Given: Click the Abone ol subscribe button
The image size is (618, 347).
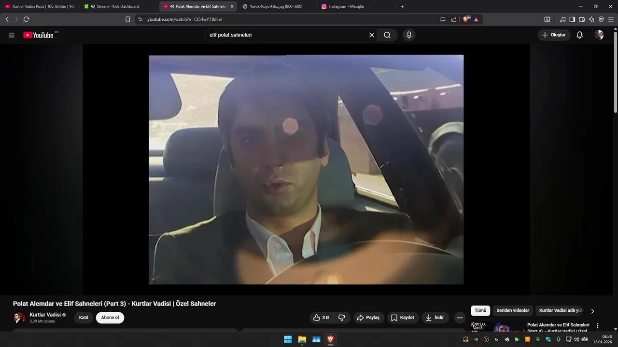Looking at the screenshot, I should [110, 318].
